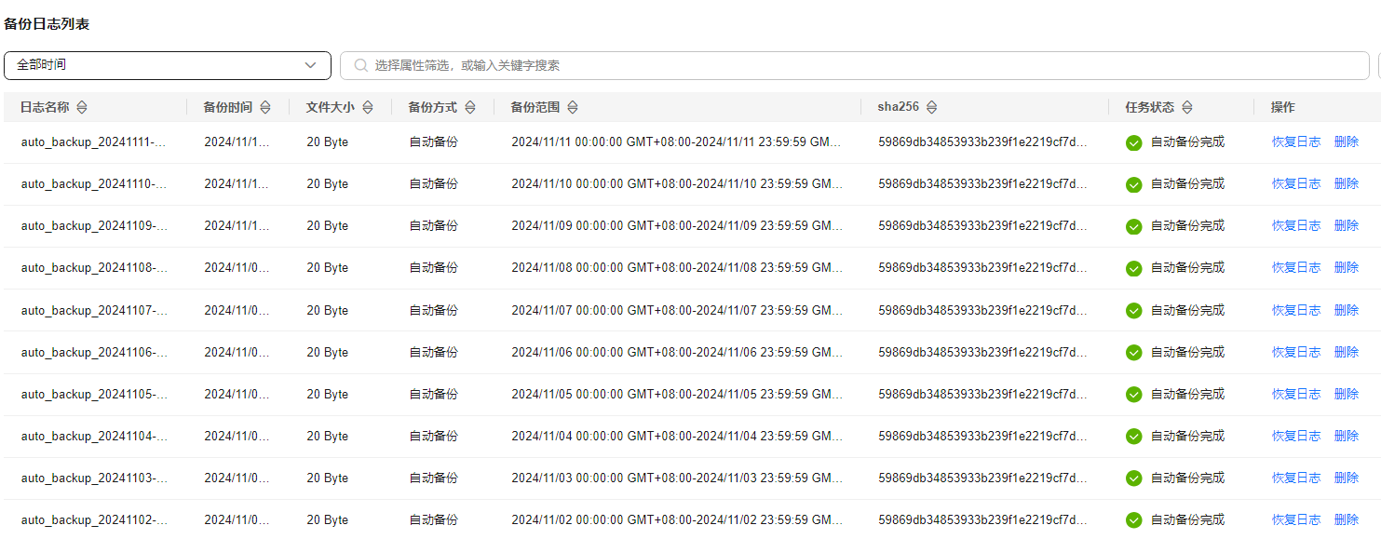
Task: Click green status icon for auto_backup_20241107
Action: 1133,310
